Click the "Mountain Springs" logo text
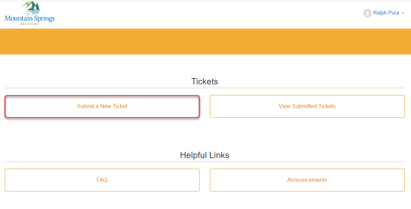 pyautogui.click(x=30, y=18)
